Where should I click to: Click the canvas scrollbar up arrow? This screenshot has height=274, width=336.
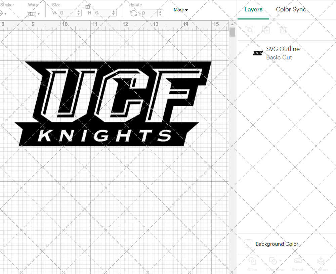click(232, 24)
